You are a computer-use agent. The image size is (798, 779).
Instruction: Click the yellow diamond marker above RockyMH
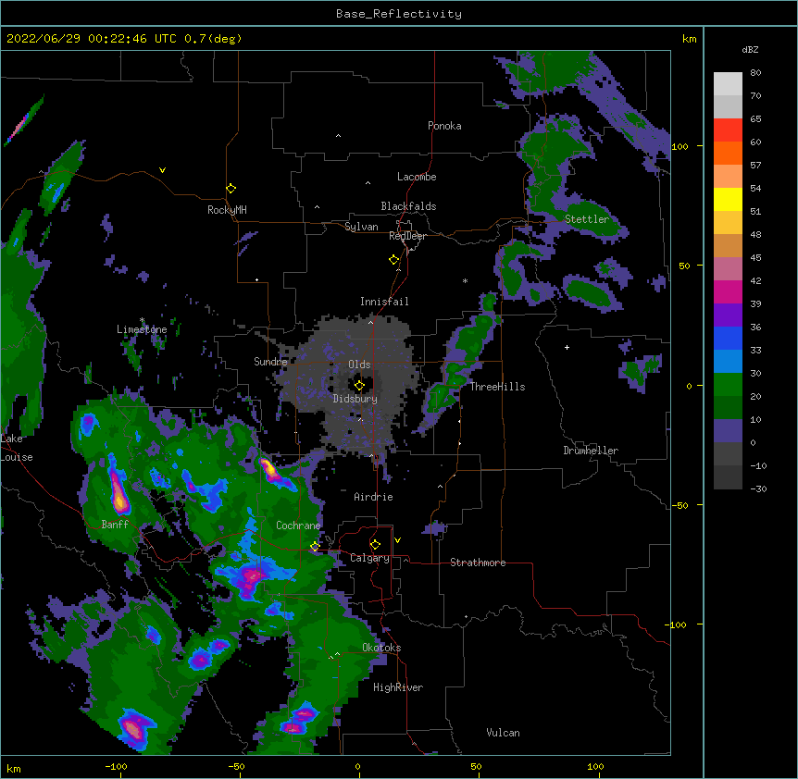click(231, 189)
